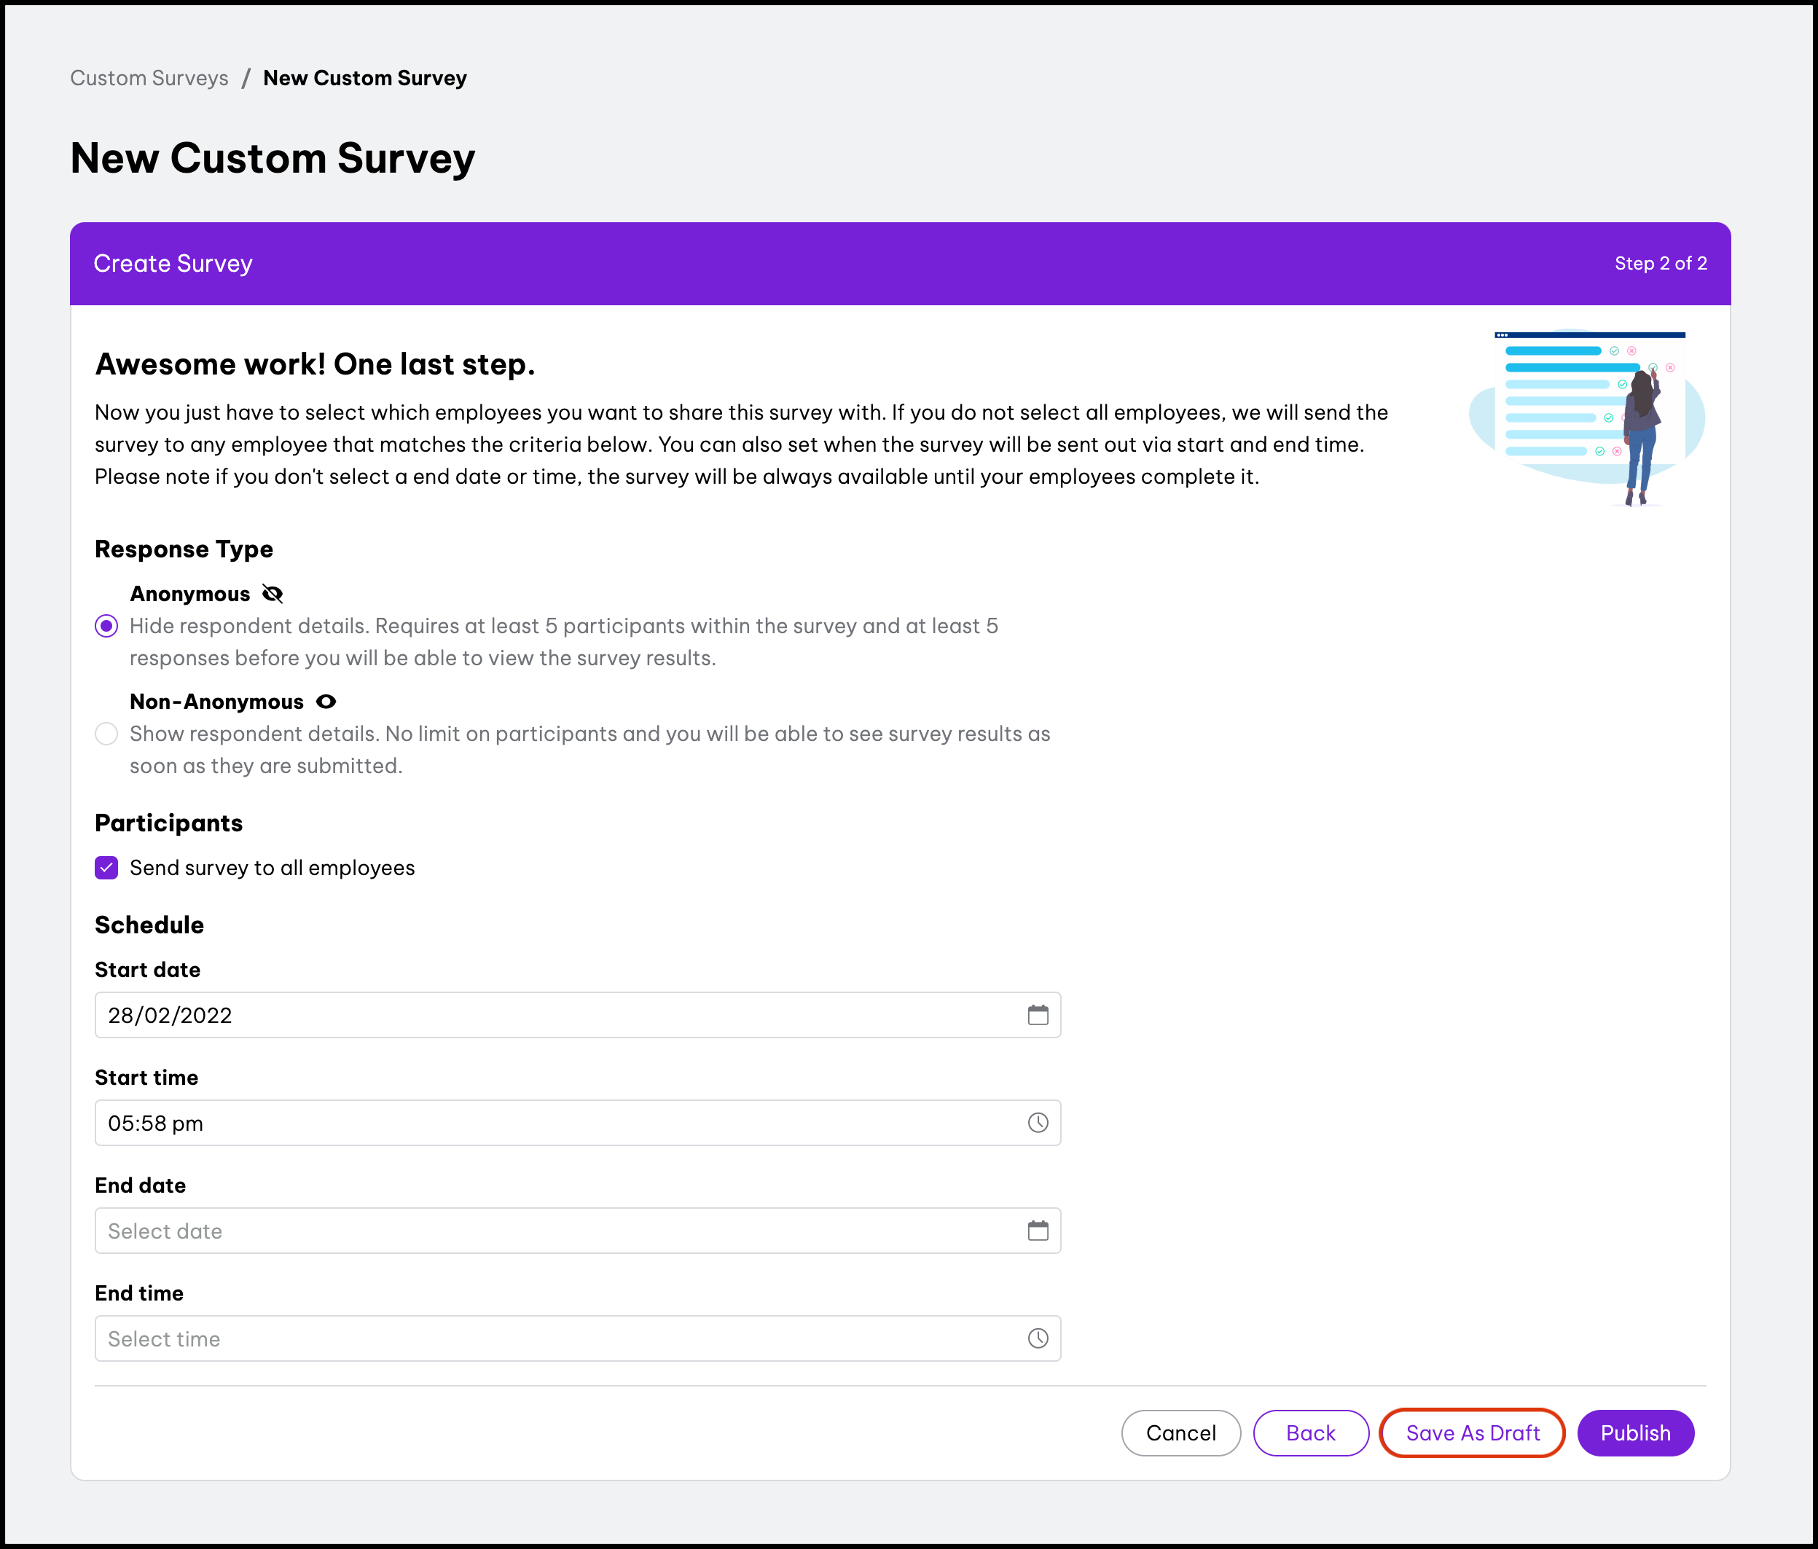Click the crossed-eye icon beside Anonymous
This screenshot has height=1549, width=1818.
[272, 595]
